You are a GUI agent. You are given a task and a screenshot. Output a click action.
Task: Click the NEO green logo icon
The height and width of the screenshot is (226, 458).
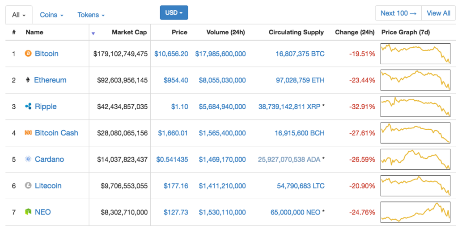pyautogui.click(x=28, y=212)
